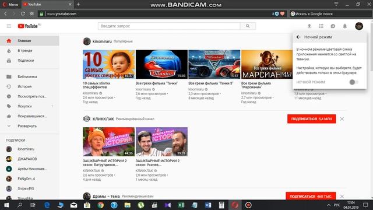373x210 pixels.
Task: Dismiss the КЛИККЛАК recommendation section
Action: (342, 119)
